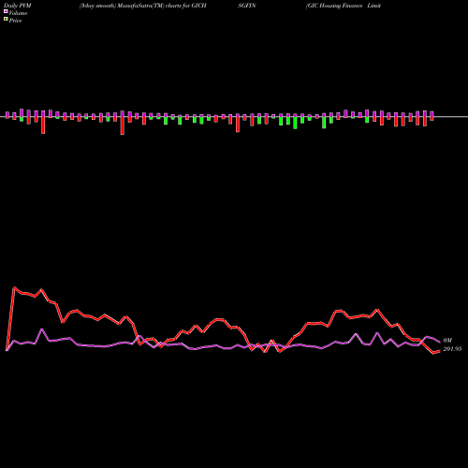Click the 'SGFIN' symbol text

pyautogui.click(x=246, y=6)
